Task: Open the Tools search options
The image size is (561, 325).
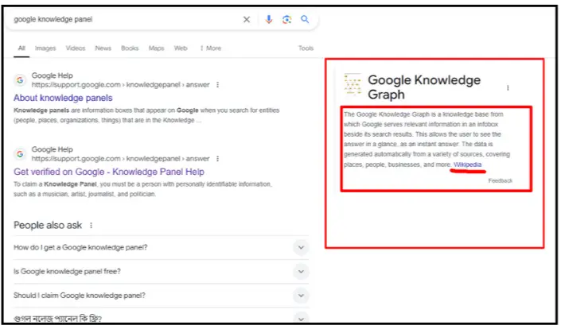Action: tap(306, 48)
